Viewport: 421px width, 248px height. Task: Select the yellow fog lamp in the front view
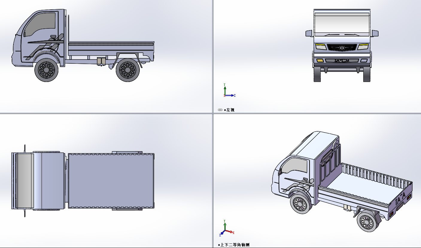[x=320, y=61]
